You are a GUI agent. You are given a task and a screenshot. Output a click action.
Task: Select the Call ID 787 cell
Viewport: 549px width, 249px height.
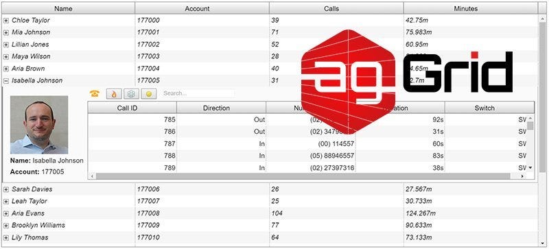pyautogui.click(x=132, y=144)
